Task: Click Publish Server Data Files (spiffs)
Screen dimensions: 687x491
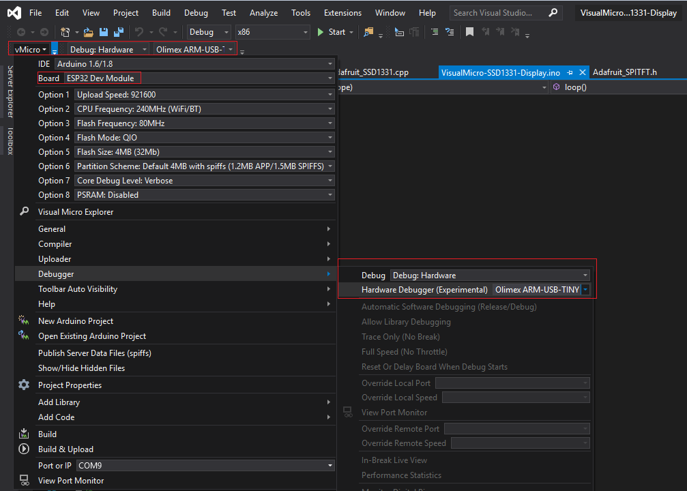Action: tap(95, 353)
